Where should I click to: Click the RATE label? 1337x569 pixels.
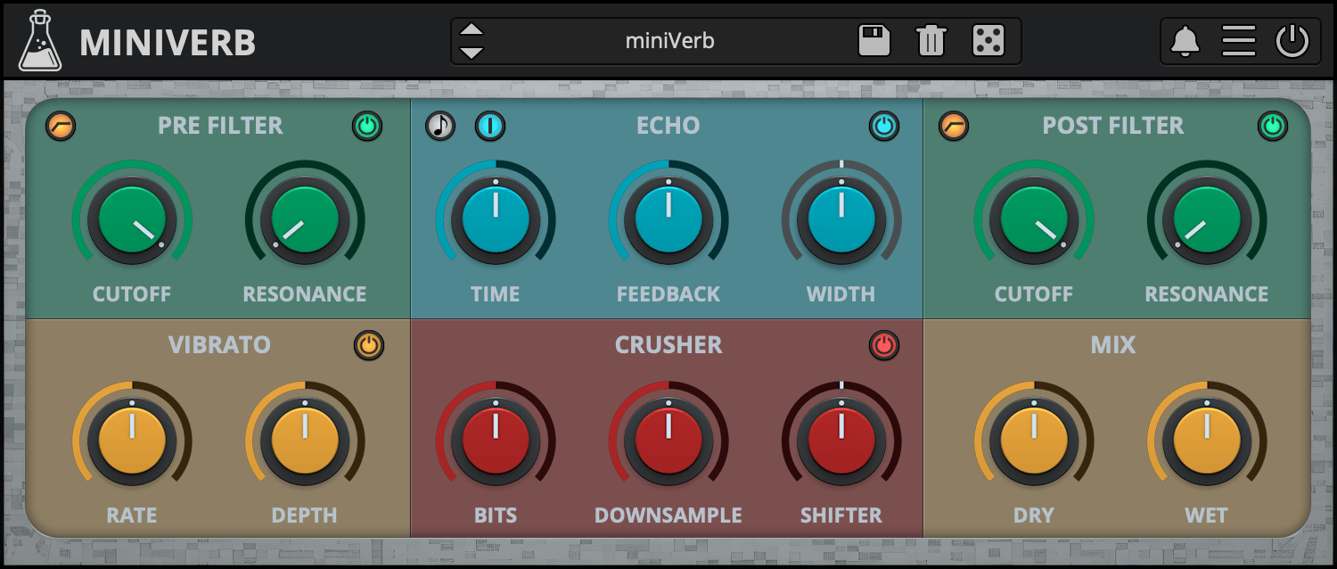tap(132, 515)
